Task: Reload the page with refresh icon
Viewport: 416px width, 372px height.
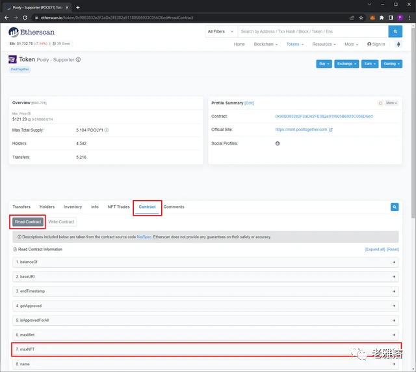Action: [x=25, y=18]
